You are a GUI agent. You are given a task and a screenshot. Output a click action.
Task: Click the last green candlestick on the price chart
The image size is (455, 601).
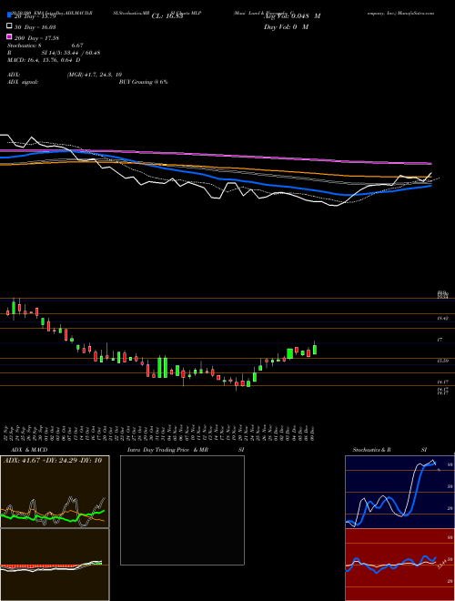pos(315,349)
